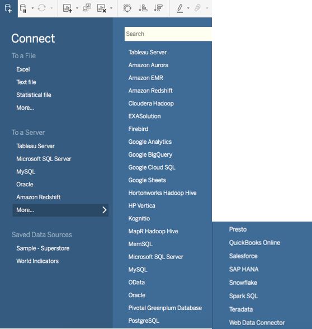Choose Hortonworks Hadoop Hive connector
This screenshot has height=329, width=312.
163,193
